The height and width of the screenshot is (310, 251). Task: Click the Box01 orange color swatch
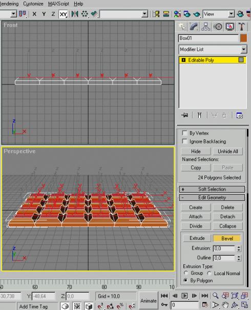pyautogui.click(x=243, y=38)
